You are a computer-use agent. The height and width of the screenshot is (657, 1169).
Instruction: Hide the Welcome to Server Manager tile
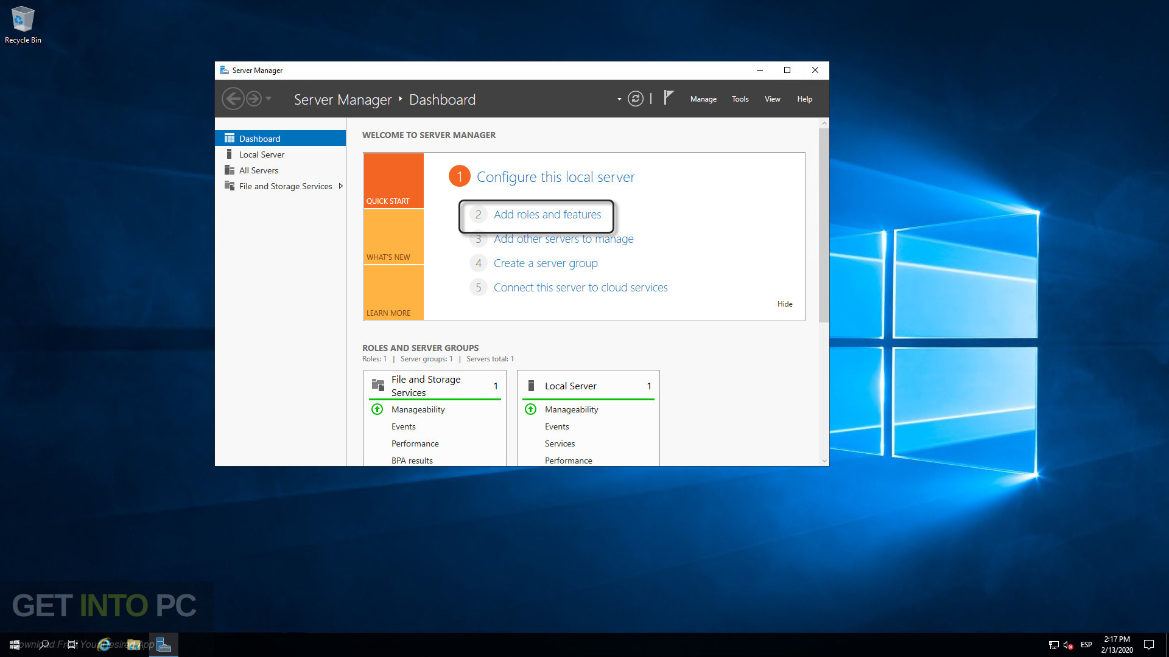784,304
